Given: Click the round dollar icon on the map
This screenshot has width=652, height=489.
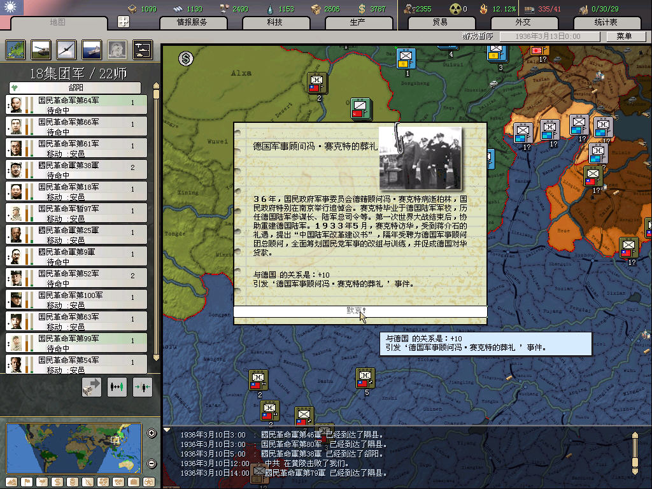Looking at the screenshot, I should [x=185, y=59].
